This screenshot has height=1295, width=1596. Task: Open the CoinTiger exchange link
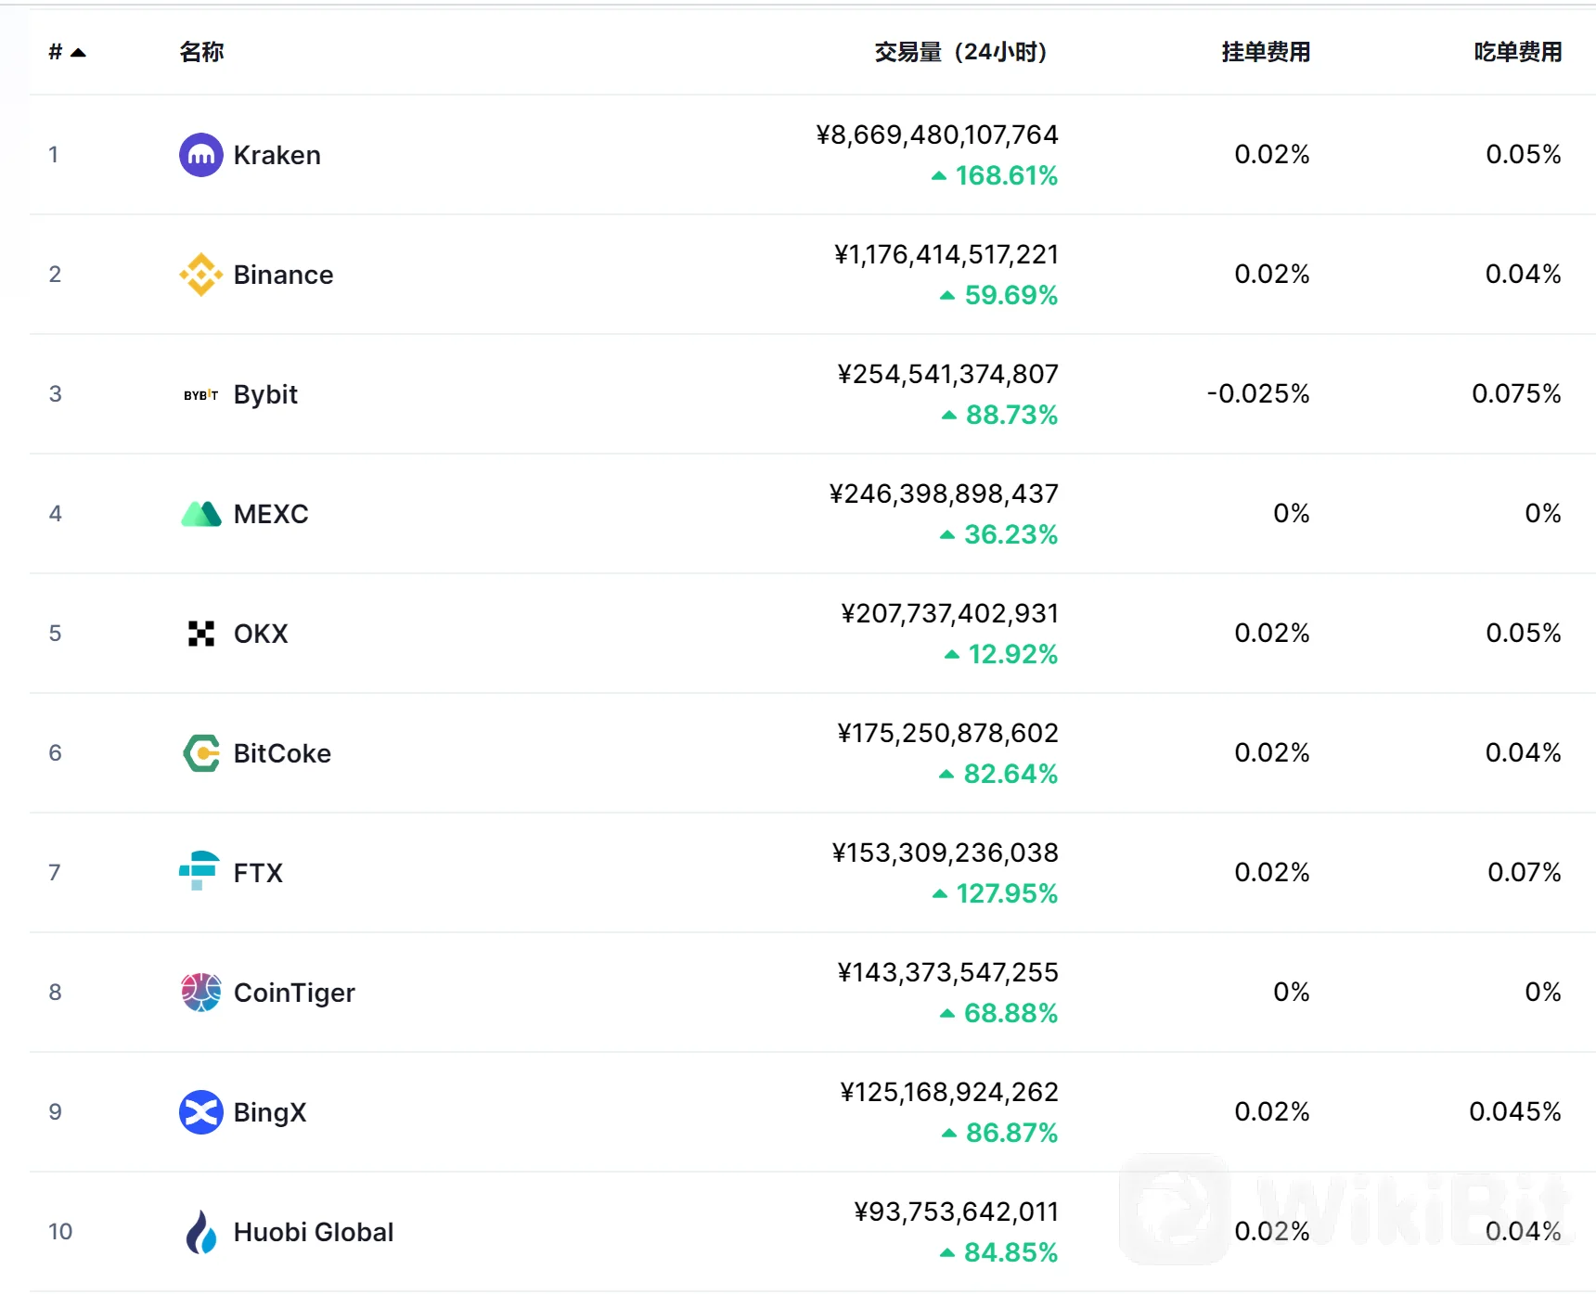(x=294, y=993)
